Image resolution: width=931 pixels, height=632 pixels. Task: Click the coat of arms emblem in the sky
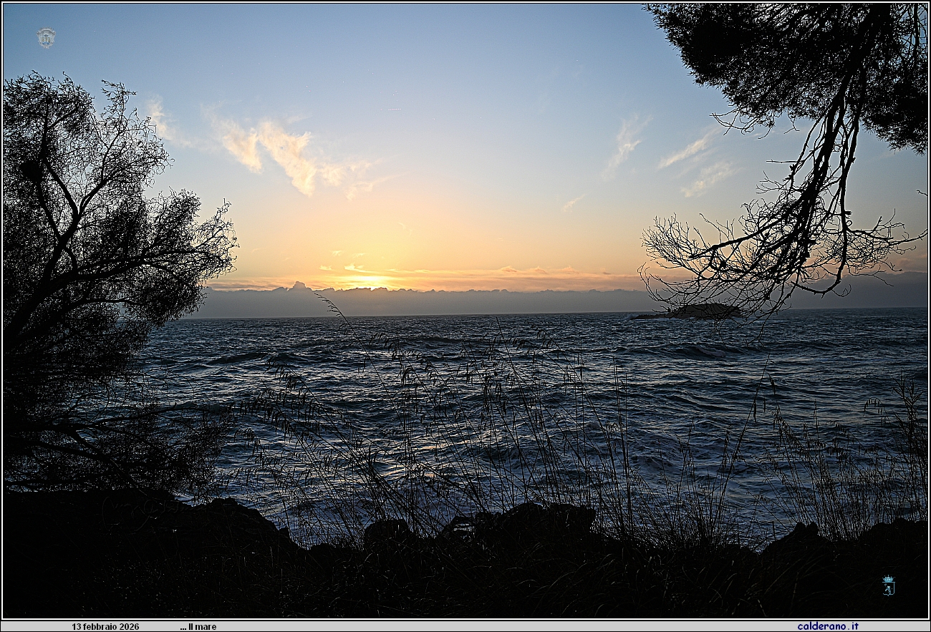[x=46, y=38]
